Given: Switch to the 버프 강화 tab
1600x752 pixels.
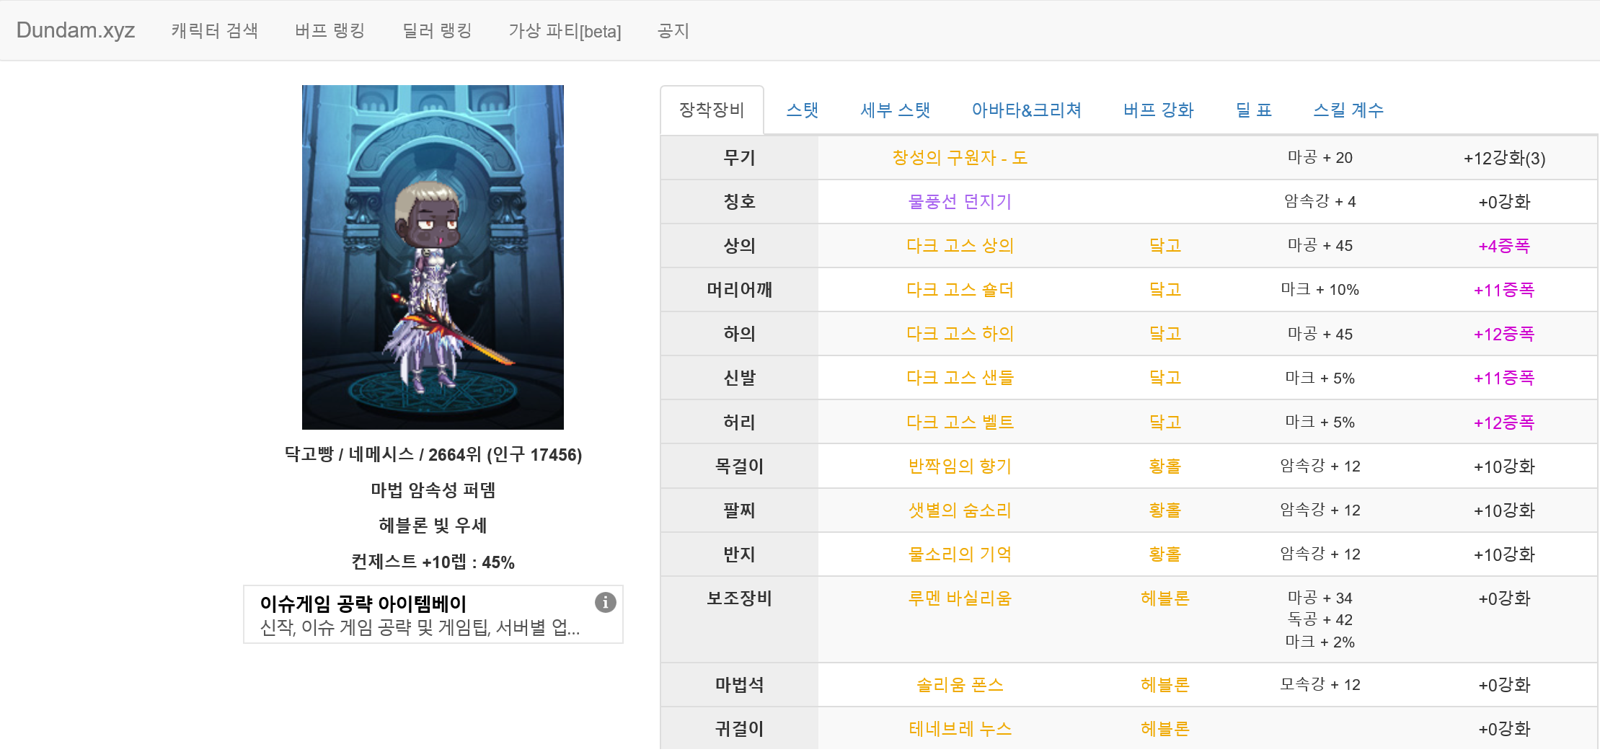Looking at the screenshot, I should [x=1158, y=110].
